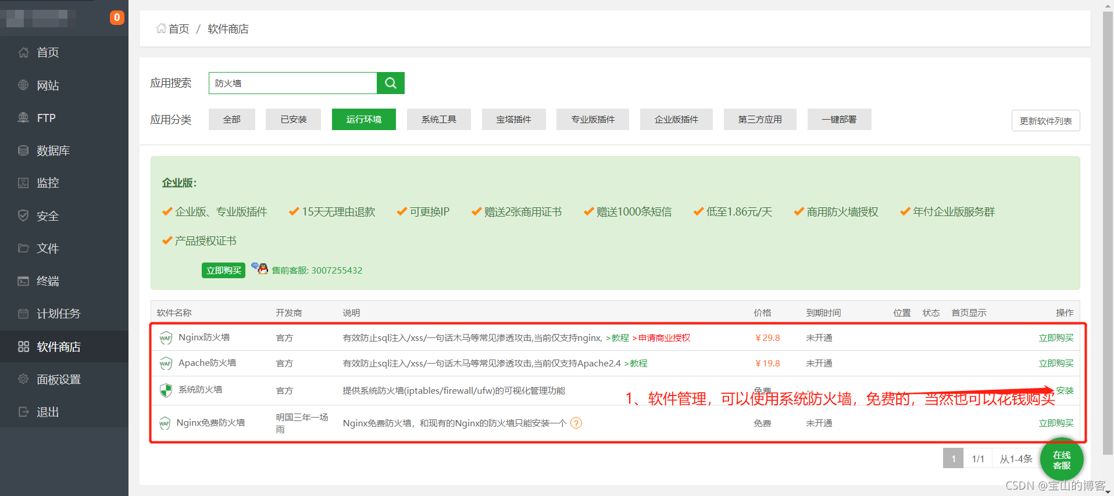Switch to the 已安装 category tab
Viewport: 1114px width, 496px height.
tap(293, 120)
